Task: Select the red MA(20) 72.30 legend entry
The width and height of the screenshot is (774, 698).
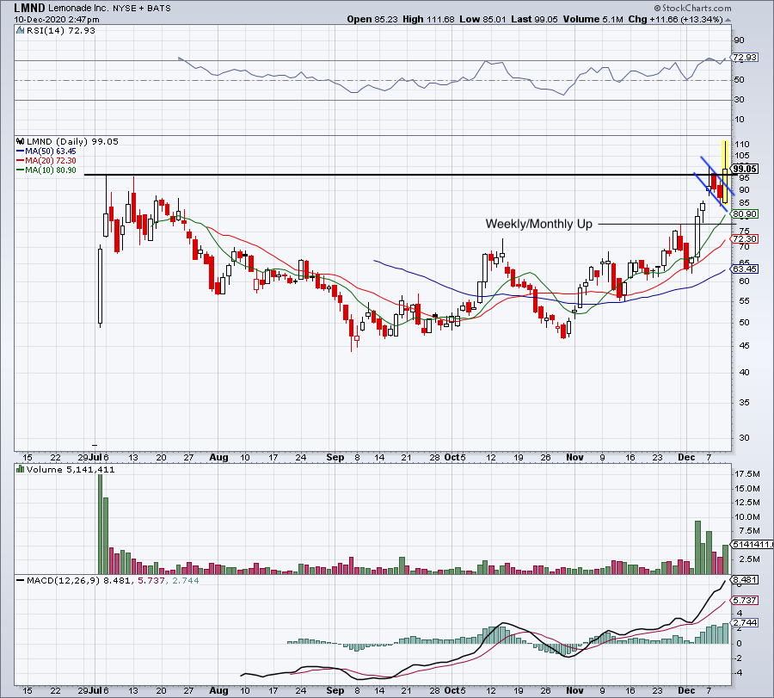Action: tap(46, 161)
